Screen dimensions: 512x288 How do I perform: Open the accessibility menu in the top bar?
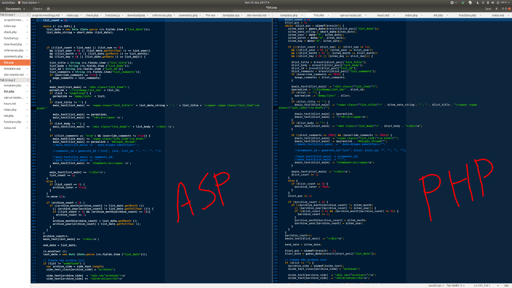click(x=453, y=3)
